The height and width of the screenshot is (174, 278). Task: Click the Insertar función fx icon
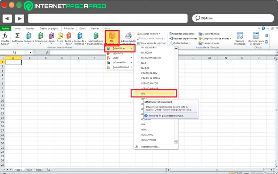5,36
